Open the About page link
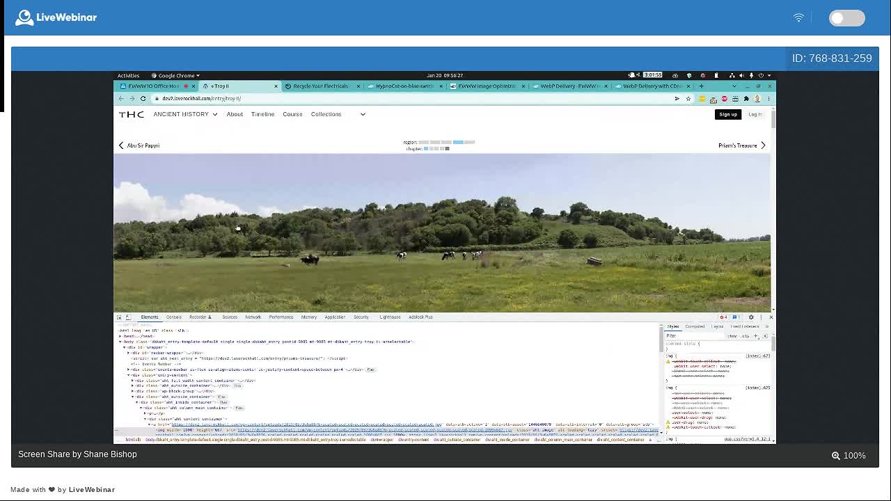 [235, 114]
